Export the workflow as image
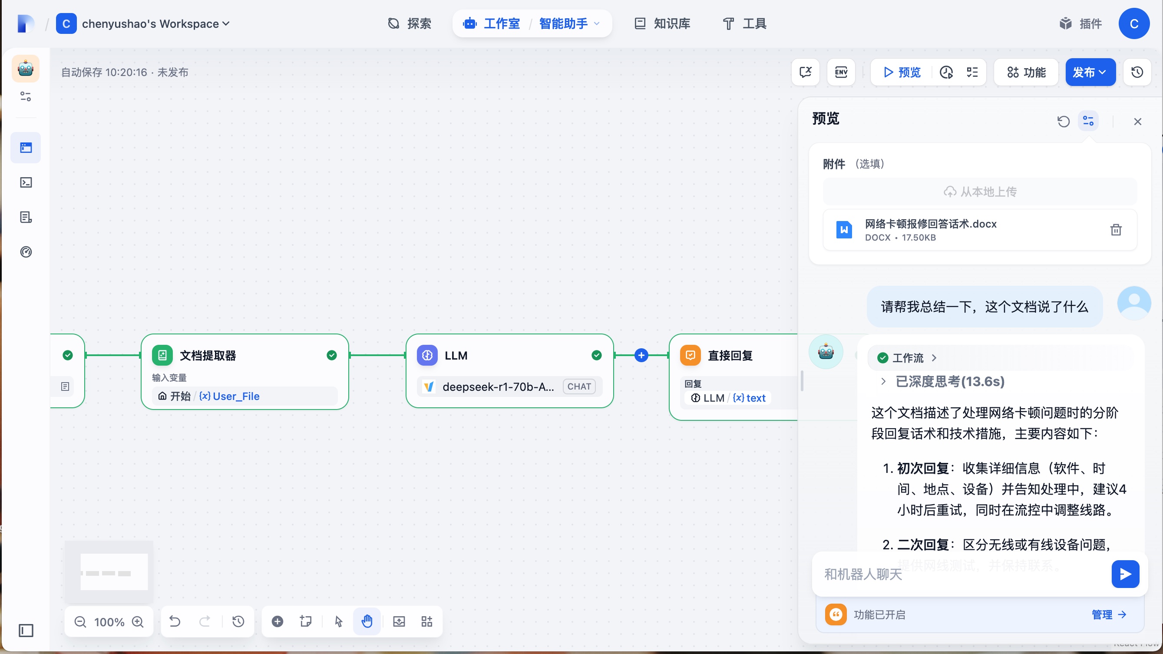 399,622
